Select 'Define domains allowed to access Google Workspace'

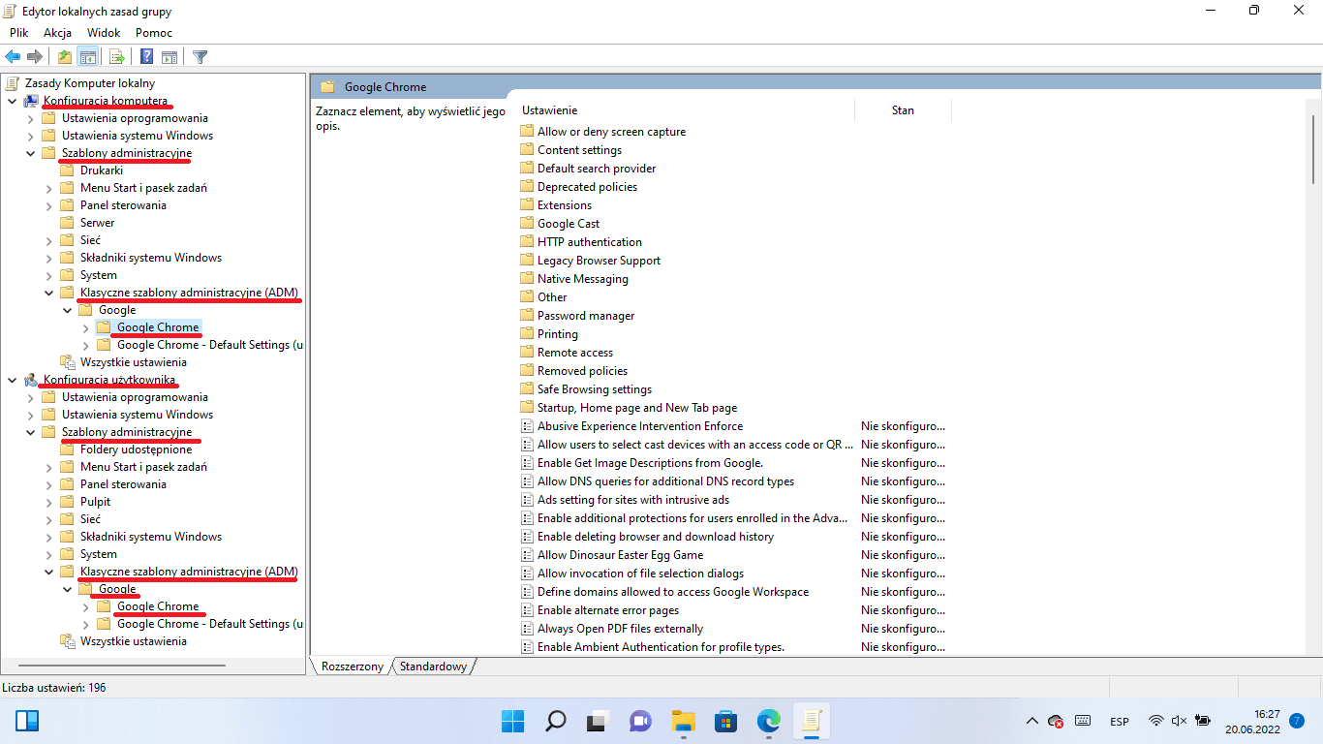[673, 592]
